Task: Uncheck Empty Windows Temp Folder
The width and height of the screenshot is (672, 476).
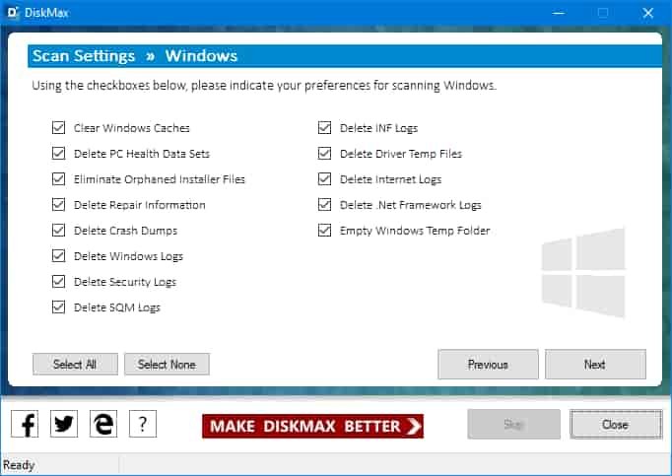Action: pyautogui.click(x=324, y=231)
